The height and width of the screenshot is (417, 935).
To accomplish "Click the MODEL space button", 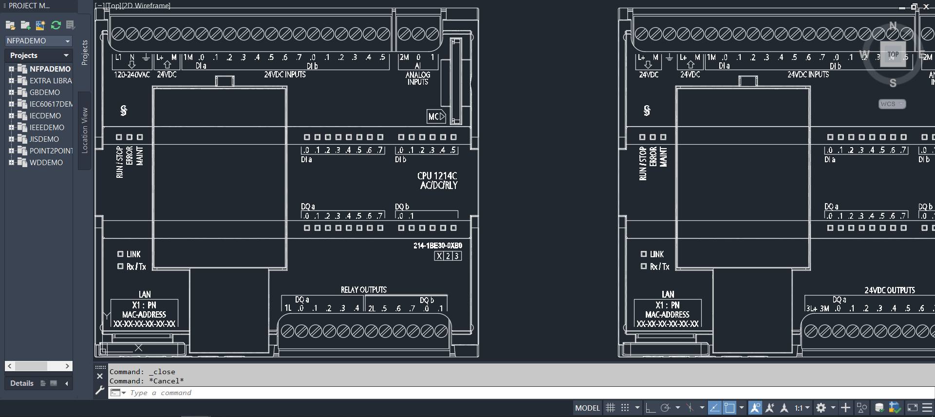I will click(x=587, y=408).
